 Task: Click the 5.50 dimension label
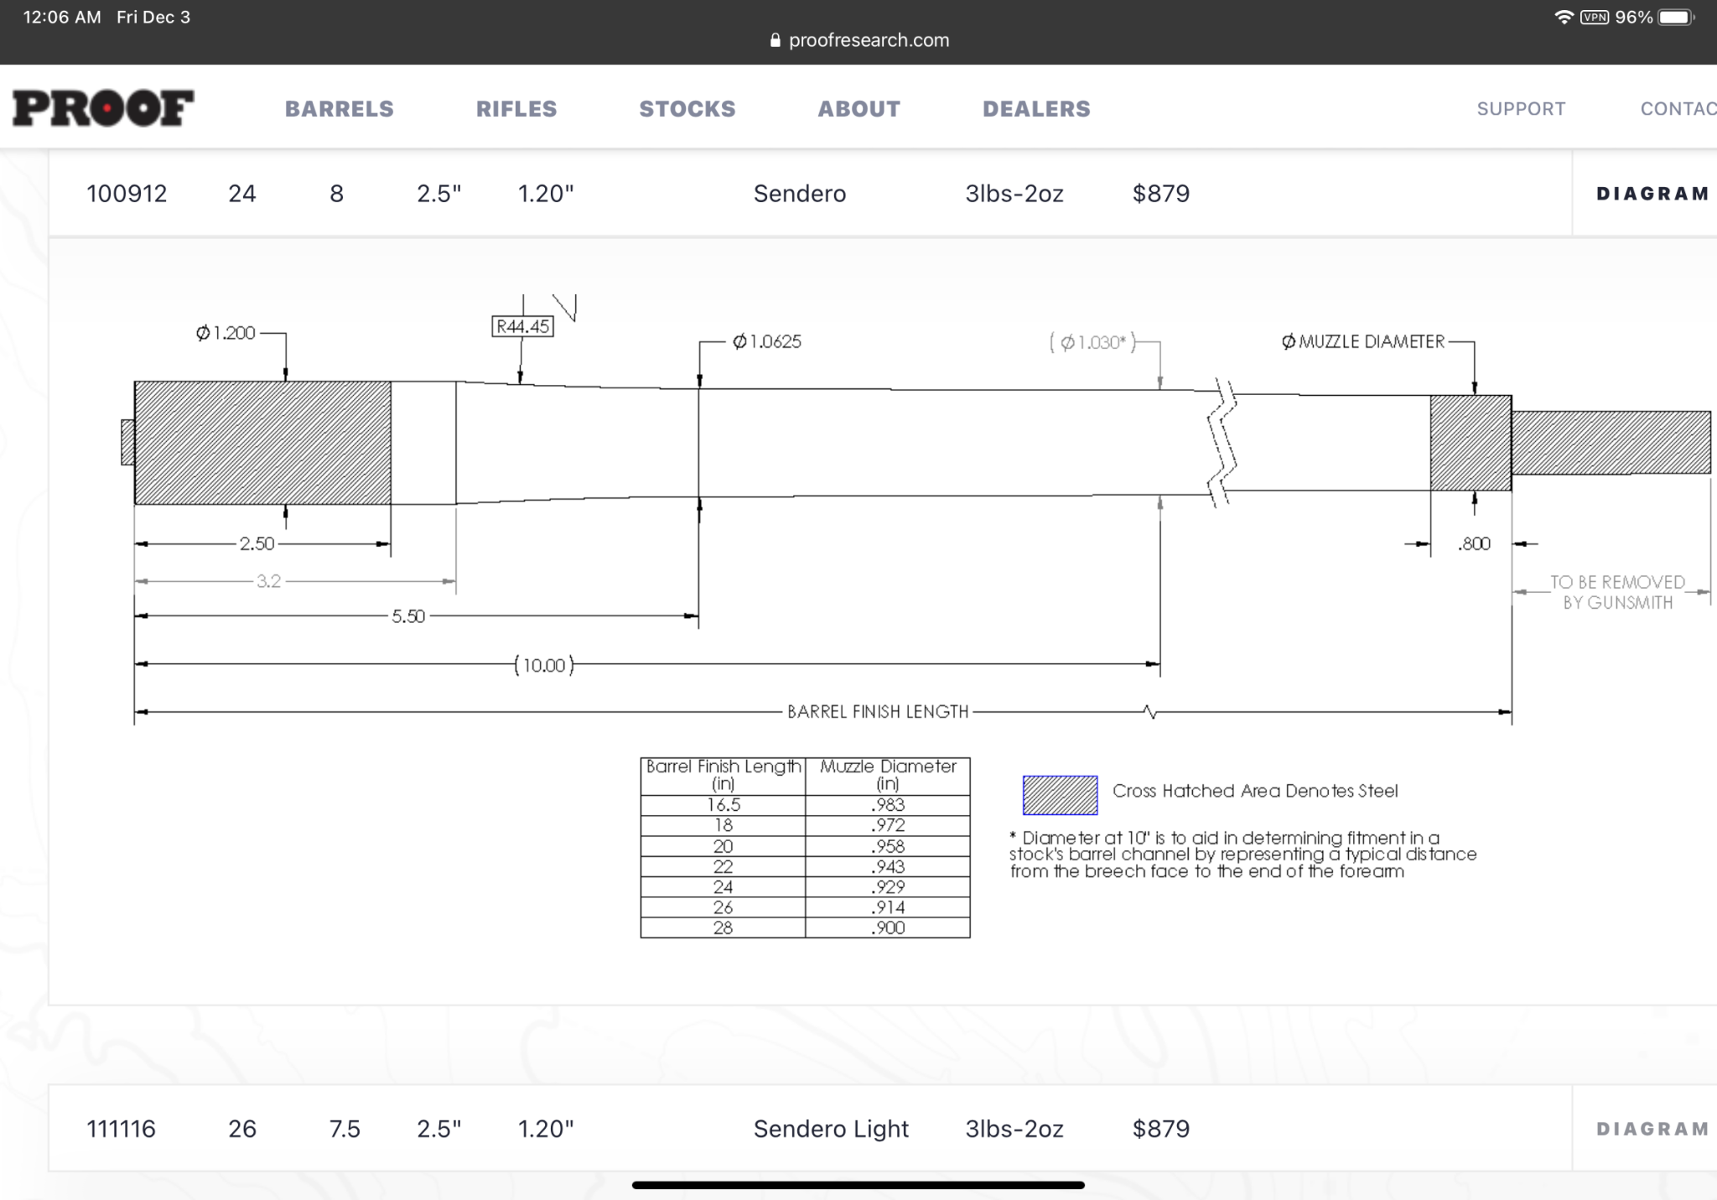(408, 616)
